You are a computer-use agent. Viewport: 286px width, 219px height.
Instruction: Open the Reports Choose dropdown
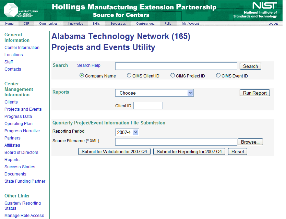tap(154, 93)
